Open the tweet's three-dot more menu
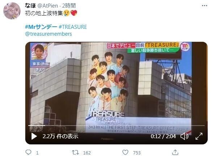The height and width of the screenshot is (162, 212). click(x=204, y=6)
